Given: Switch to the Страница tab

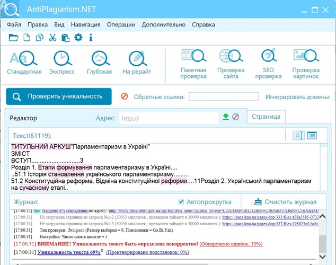Looking at the screenshot, I should coord(266,117).
